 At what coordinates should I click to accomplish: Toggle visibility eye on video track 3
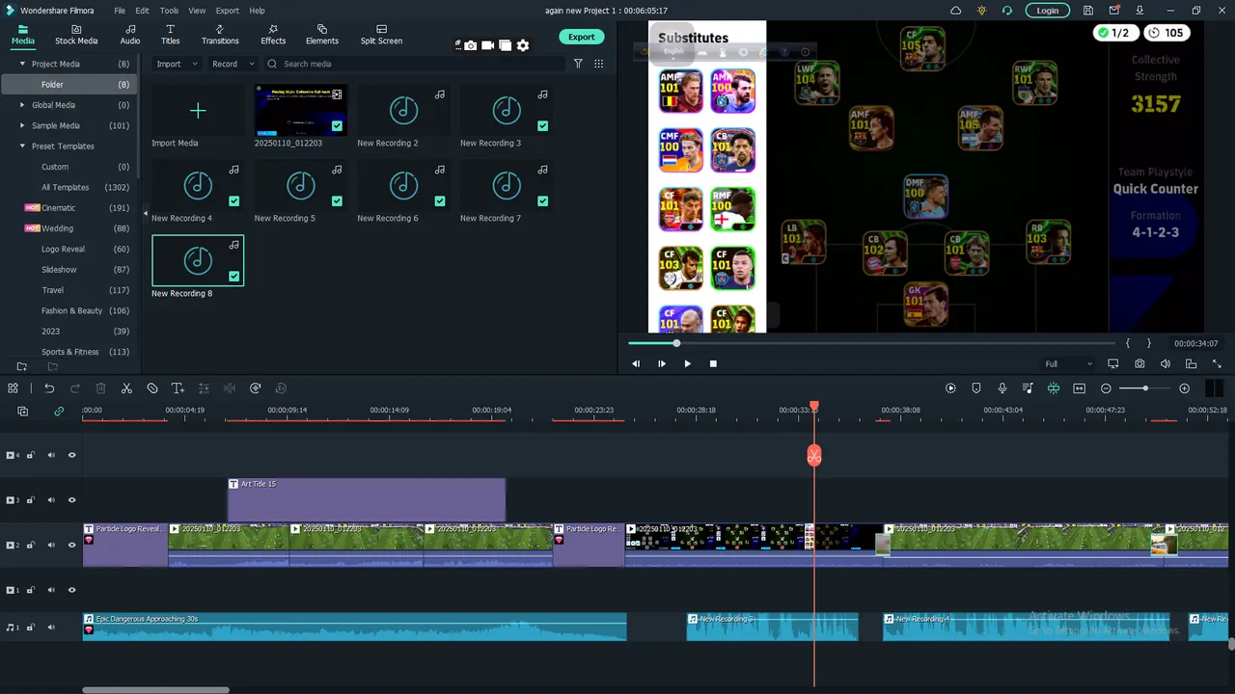click(x=71, y=500)
